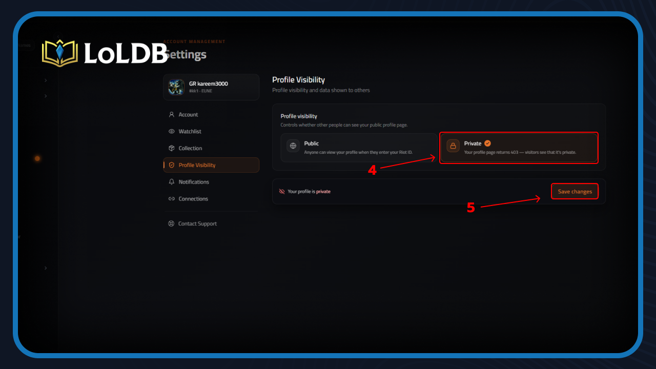Open Connections through its chain-link icon
Image resolution: width=656 pixels, height=369 pixels.
tap(172, 199)
